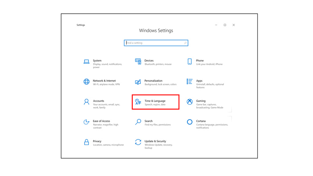Select the Update & Security label
The image size is (313, 176).
[x=155, y=141]
